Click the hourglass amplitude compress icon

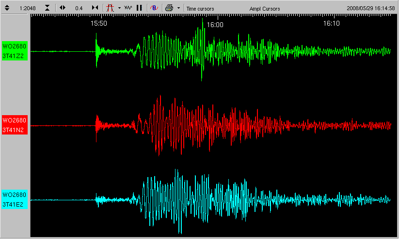point(47,8)
